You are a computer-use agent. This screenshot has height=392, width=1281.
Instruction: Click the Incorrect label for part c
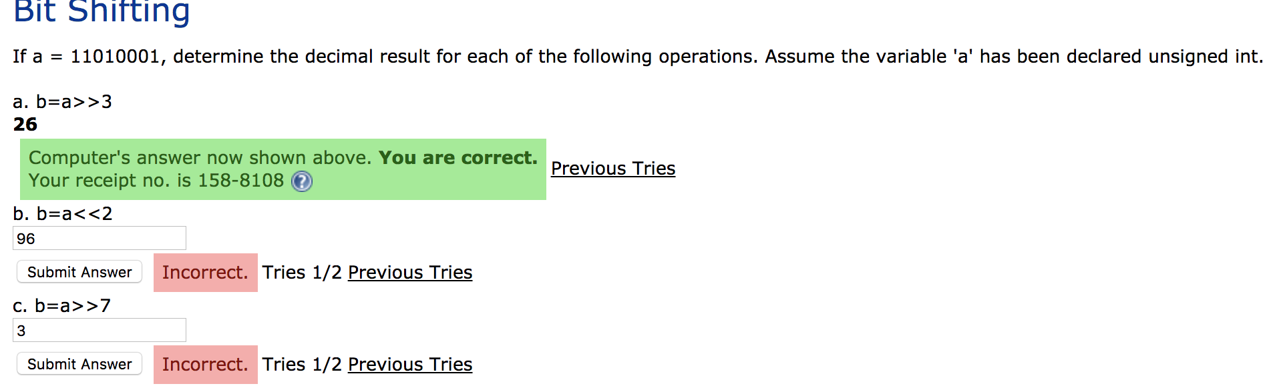point(205,364)
